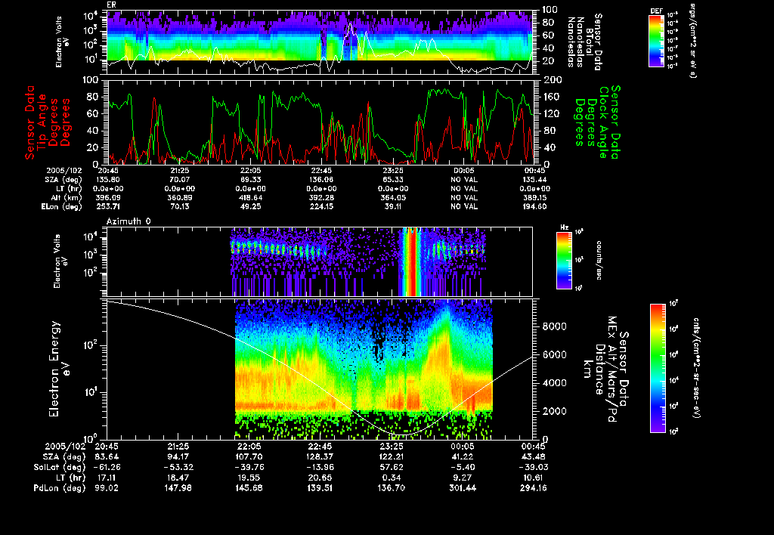Select Alt value 396.09
774x535 pixels.
pos(107,197)
